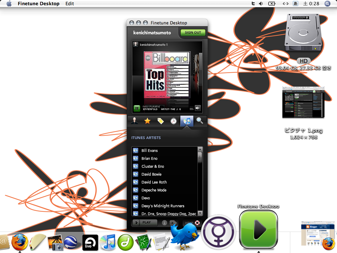Image resolution: width=337 pixels, height=253 pixels.
Task: Open TextEdit from the Dock
Action: pyautogui.click(x=161, y=243)
